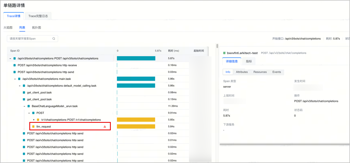350x163 pixels.
Task: Collapse the main.task span node
Action: pos(15,79)
